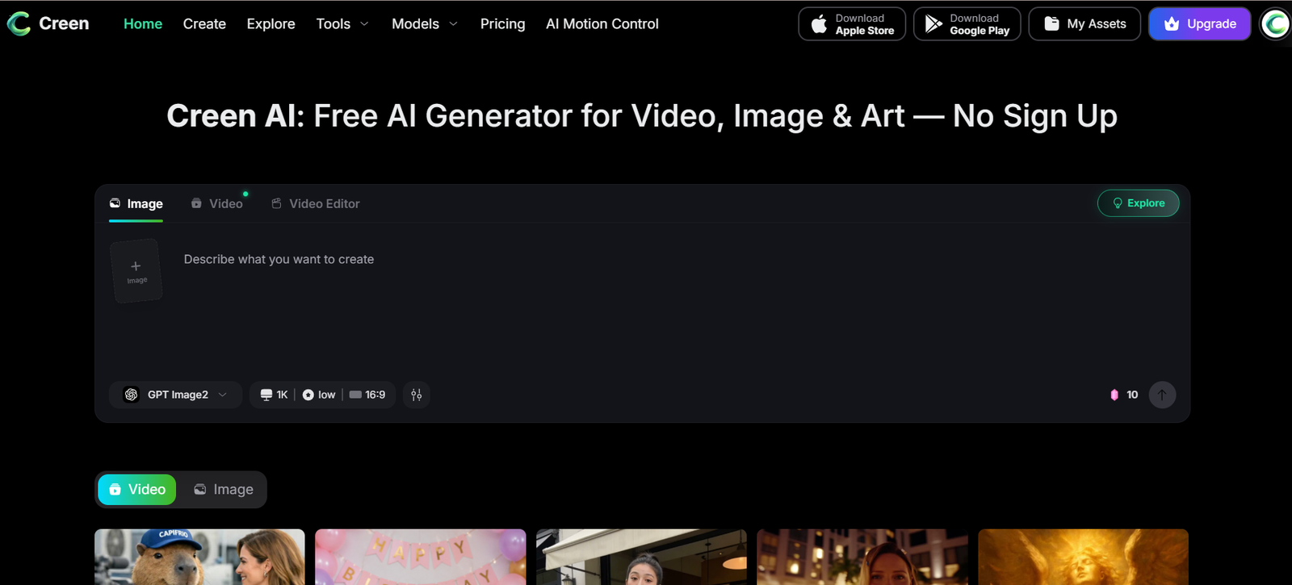
Task: Show Image gallery with the toggle
Action: pyautogui.click(x=224, y=490)
